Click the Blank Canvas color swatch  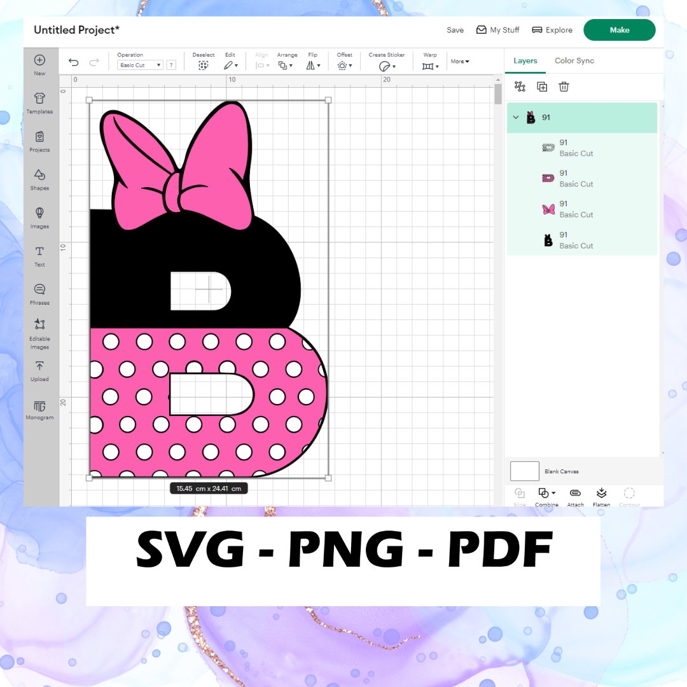(x=524, y=471)
